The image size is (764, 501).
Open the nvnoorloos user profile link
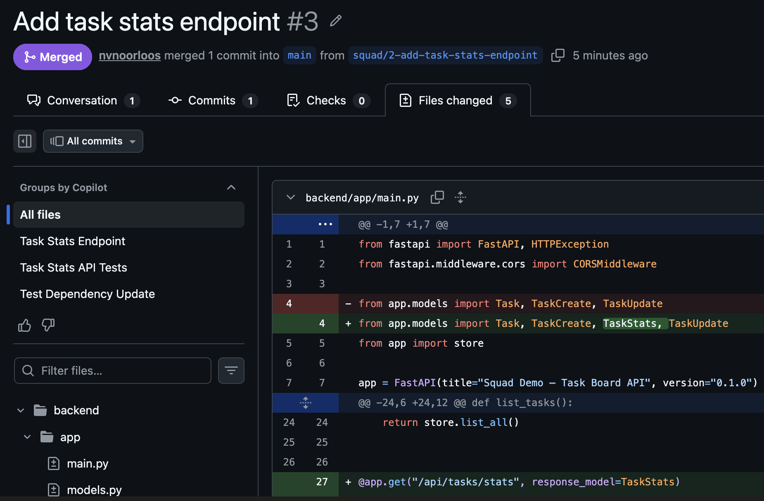click(130, 56)
